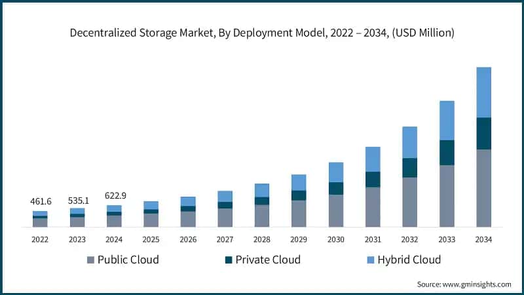Image resolution: width=524 pixels, height=295 pixels.
Task: Select the Public Cloud segment of the 2030 bar
Action: click(336, 210)
